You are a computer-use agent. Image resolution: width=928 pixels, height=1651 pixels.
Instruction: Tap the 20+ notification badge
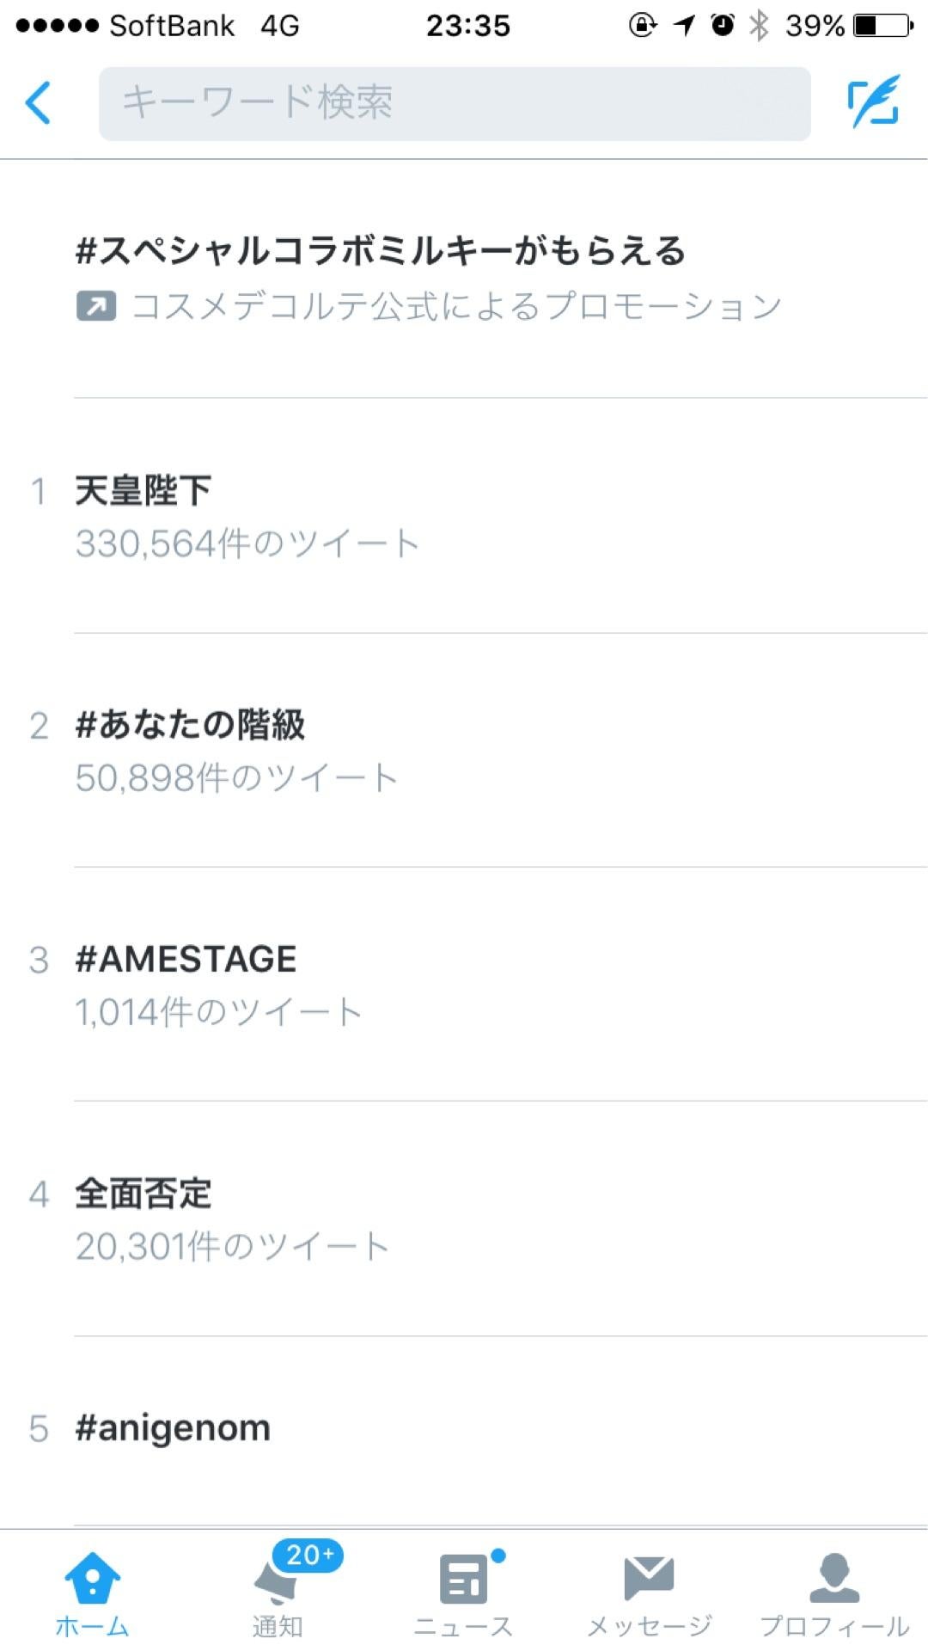(308, 1555)
